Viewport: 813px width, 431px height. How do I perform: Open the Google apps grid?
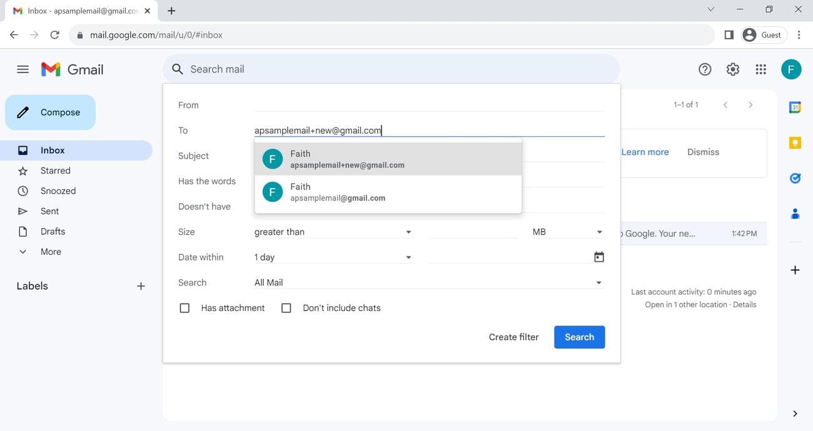pos(760,69)
